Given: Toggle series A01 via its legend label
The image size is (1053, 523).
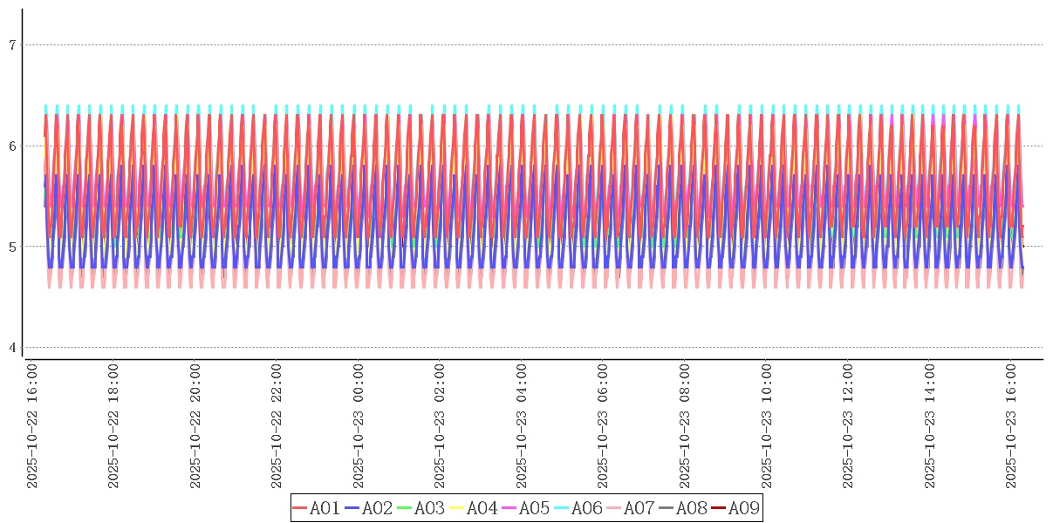Looking at the screenshot, I should 325,508.
